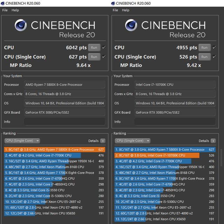Run the Single Core test scoring 526 pts
The height and width of the screenshot is (224, 224).
click(x=204, y=57)
